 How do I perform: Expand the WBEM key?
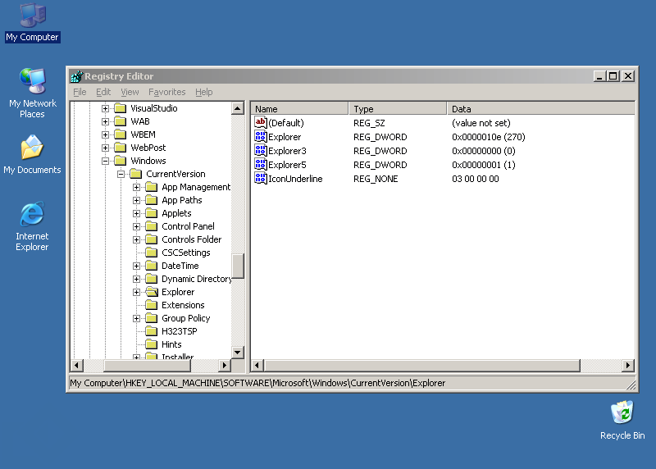[106, 134]
